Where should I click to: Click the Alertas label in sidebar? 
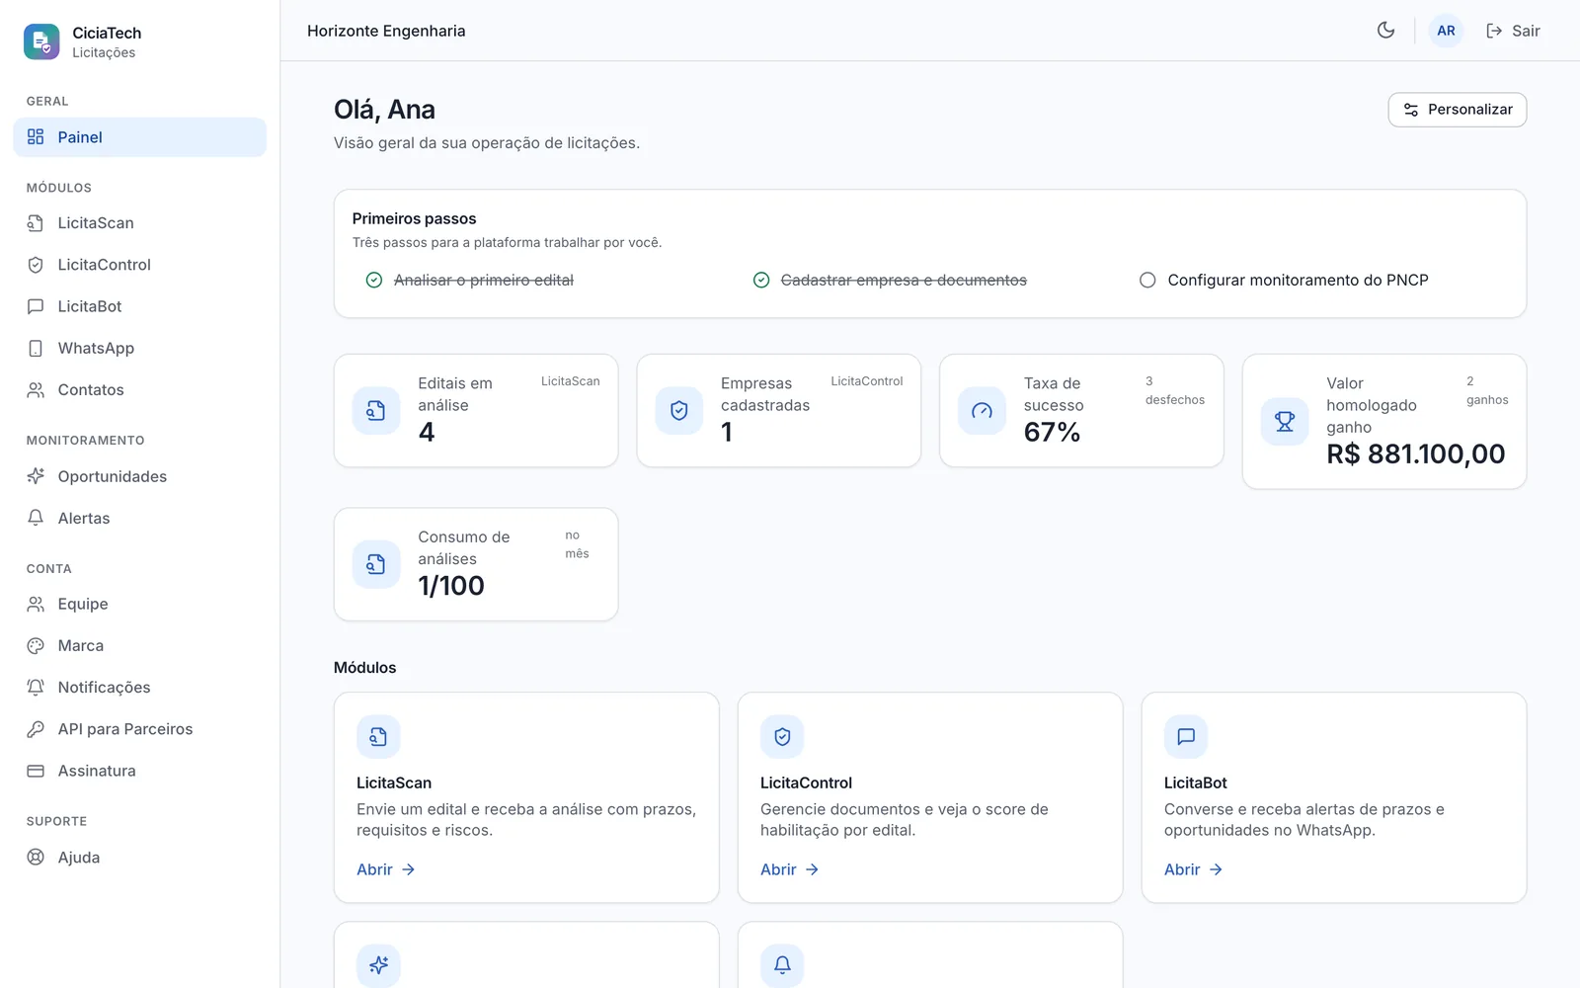[x=84, y=518]
